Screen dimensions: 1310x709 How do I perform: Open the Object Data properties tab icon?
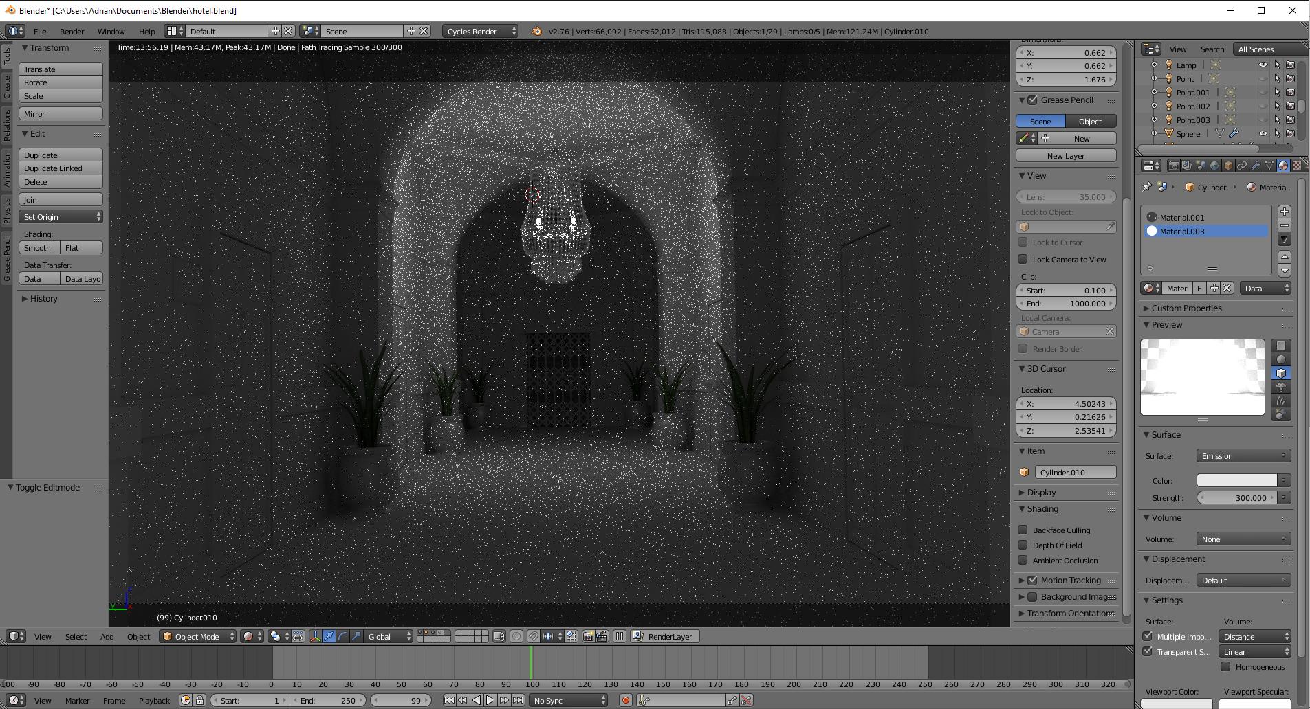(1269, 166)
